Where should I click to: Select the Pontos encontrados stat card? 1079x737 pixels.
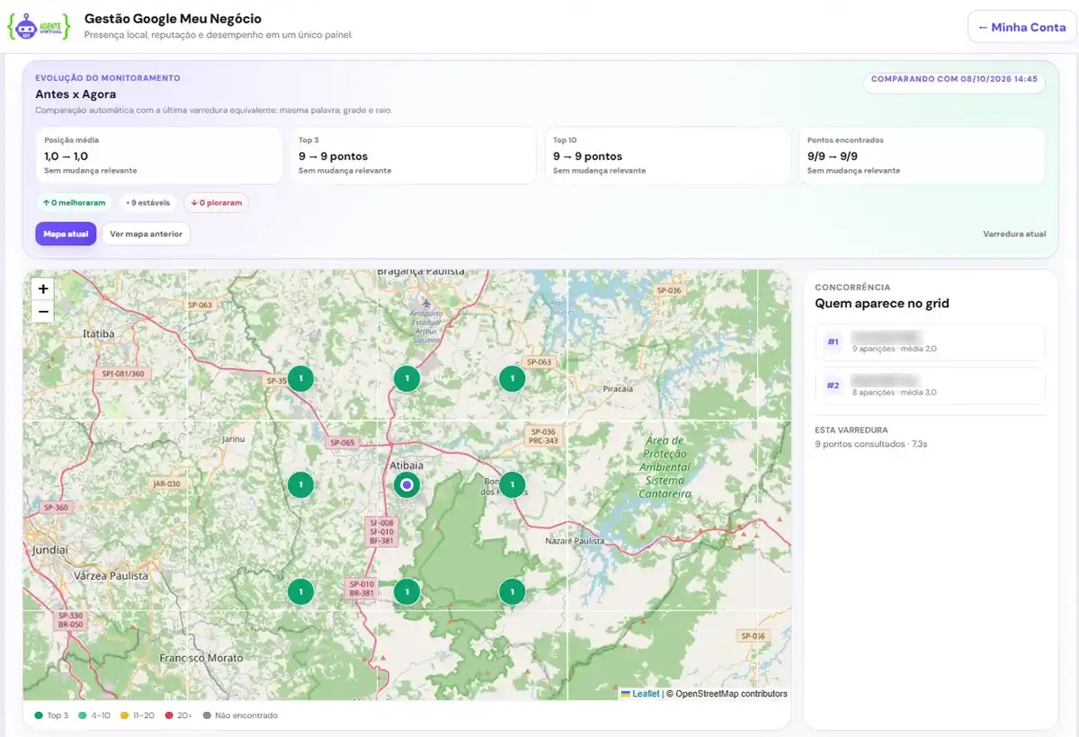click(923, 155)
